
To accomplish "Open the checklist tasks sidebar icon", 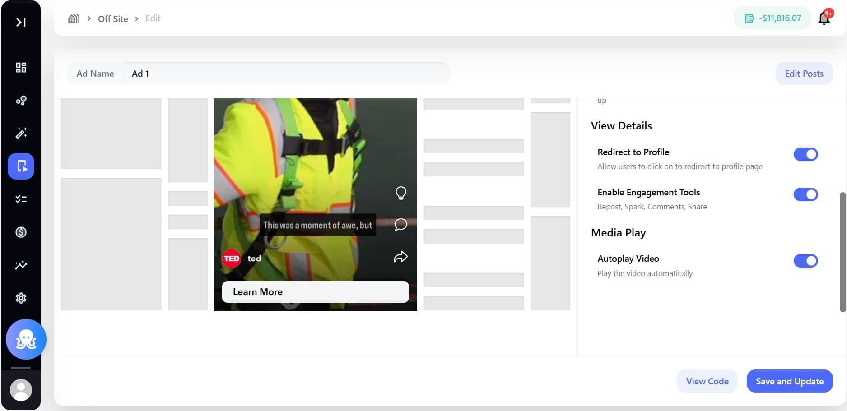I will 21,199.
